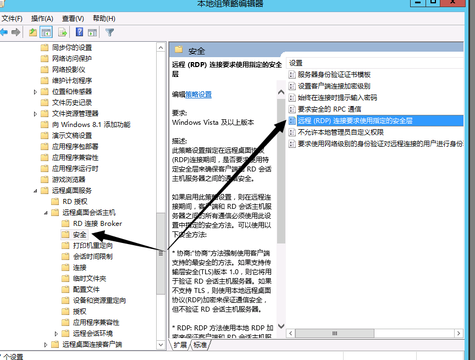Select the 设置客户端连接加密级别 setting
Screen dimensions: 475x360
click(330, 86)
